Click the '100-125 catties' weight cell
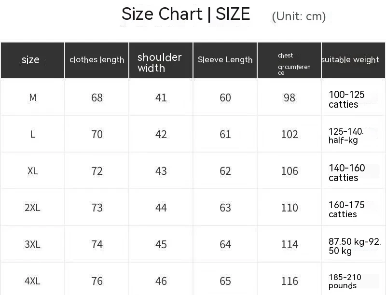This screenshot has width=386, height=295. pos(346,99)
